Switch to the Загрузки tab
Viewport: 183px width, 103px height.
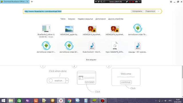(x=71, y=19)
